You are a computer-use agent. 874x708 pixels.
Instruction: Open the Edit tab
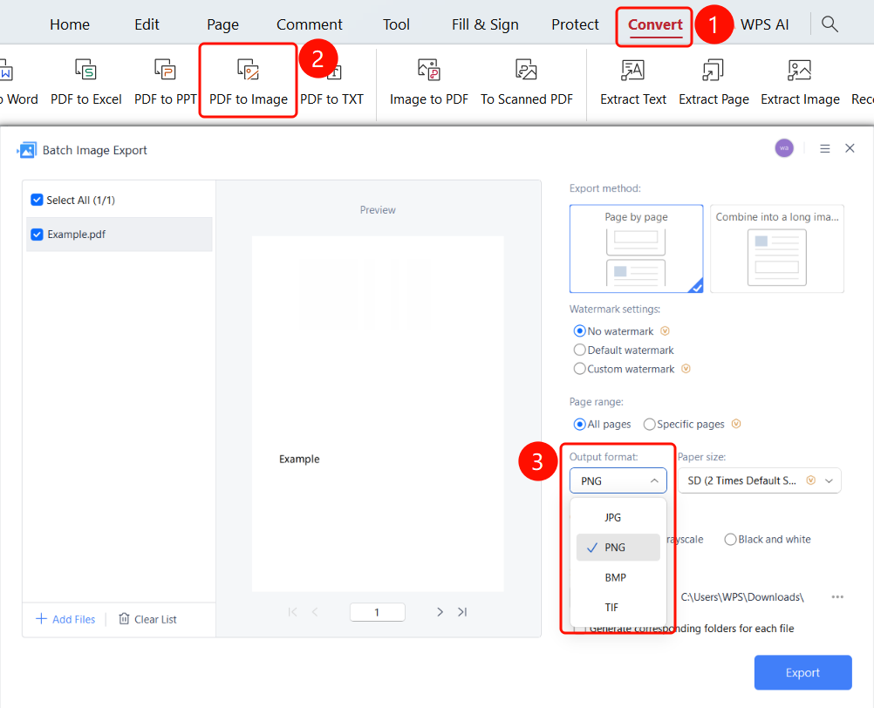coord(147,24)
